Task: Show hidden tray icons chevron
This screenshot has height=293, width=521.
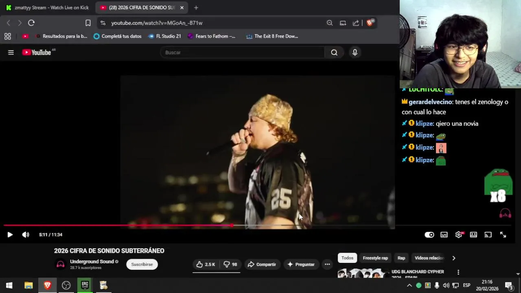Action: click(409, 285)
